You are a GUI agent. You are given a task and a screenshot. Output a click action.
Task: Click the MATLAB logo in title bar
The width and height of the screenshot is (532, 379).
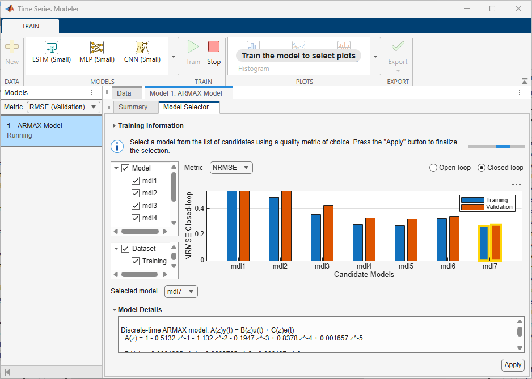click(x=10, y=8)
